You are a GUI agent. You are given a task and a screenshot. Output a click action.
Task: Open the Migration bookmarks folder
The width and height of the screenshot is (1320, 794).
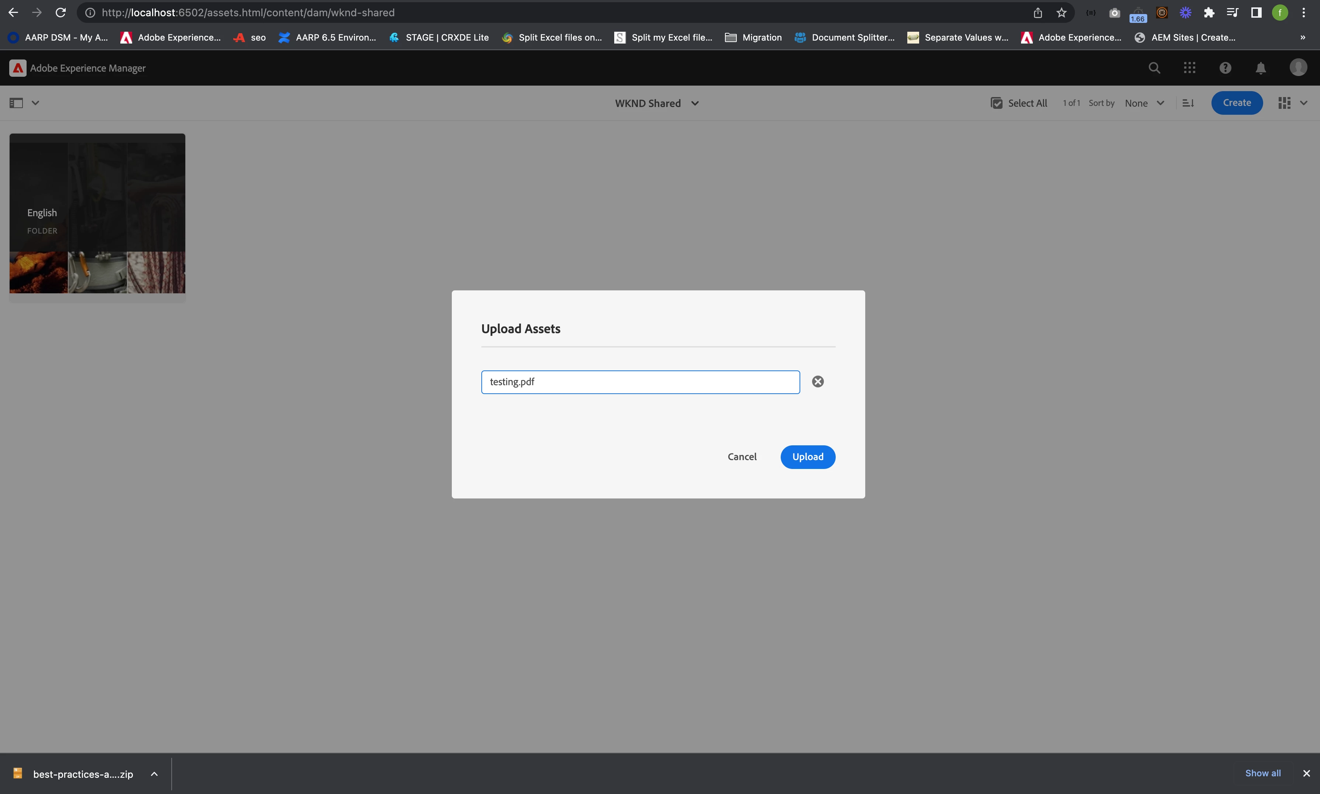[753, 38]
